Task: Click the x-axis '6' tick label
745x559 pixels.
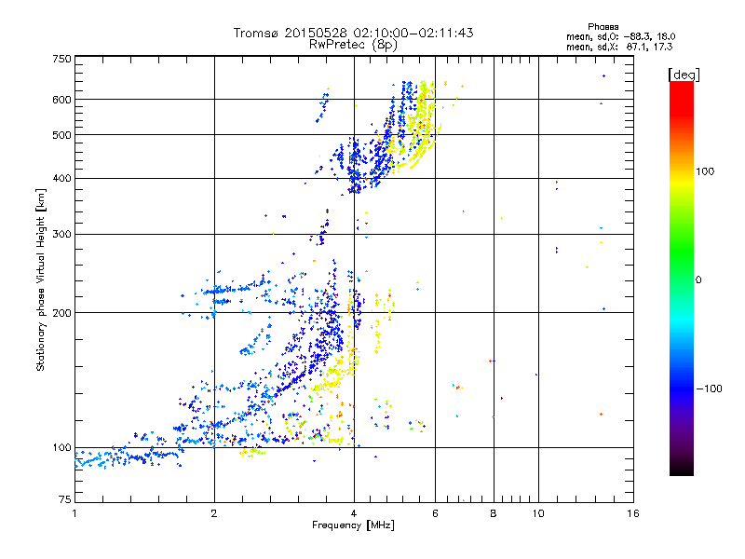Action: 435,513
